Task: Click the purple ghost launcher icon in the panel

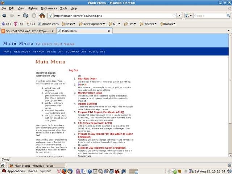Action: pyautogui.click(x=78, y=171)
